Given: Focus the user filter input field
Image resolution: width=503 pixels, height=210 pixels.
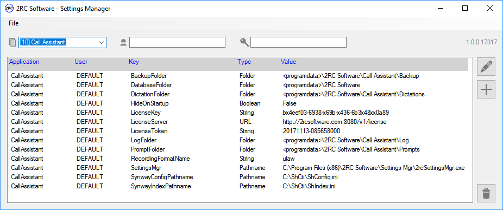Looking at the screenshot, I should (178, 42).
